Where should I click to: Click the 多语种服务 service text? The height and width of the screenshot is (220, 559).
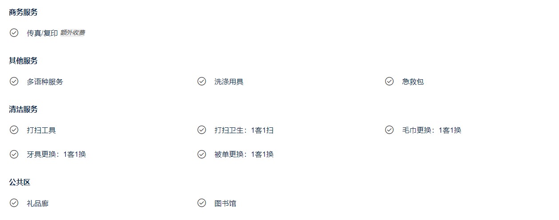coord(45,81)
